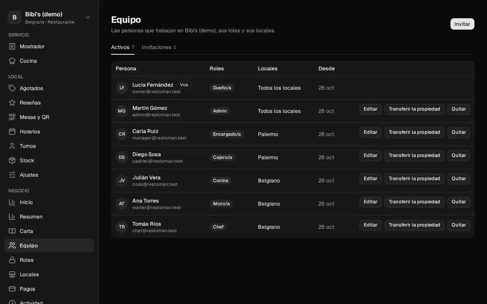Open Reseñas using the star icon
Image resolution: width=487 pixels, height=304 pixels.
(12, 103)
